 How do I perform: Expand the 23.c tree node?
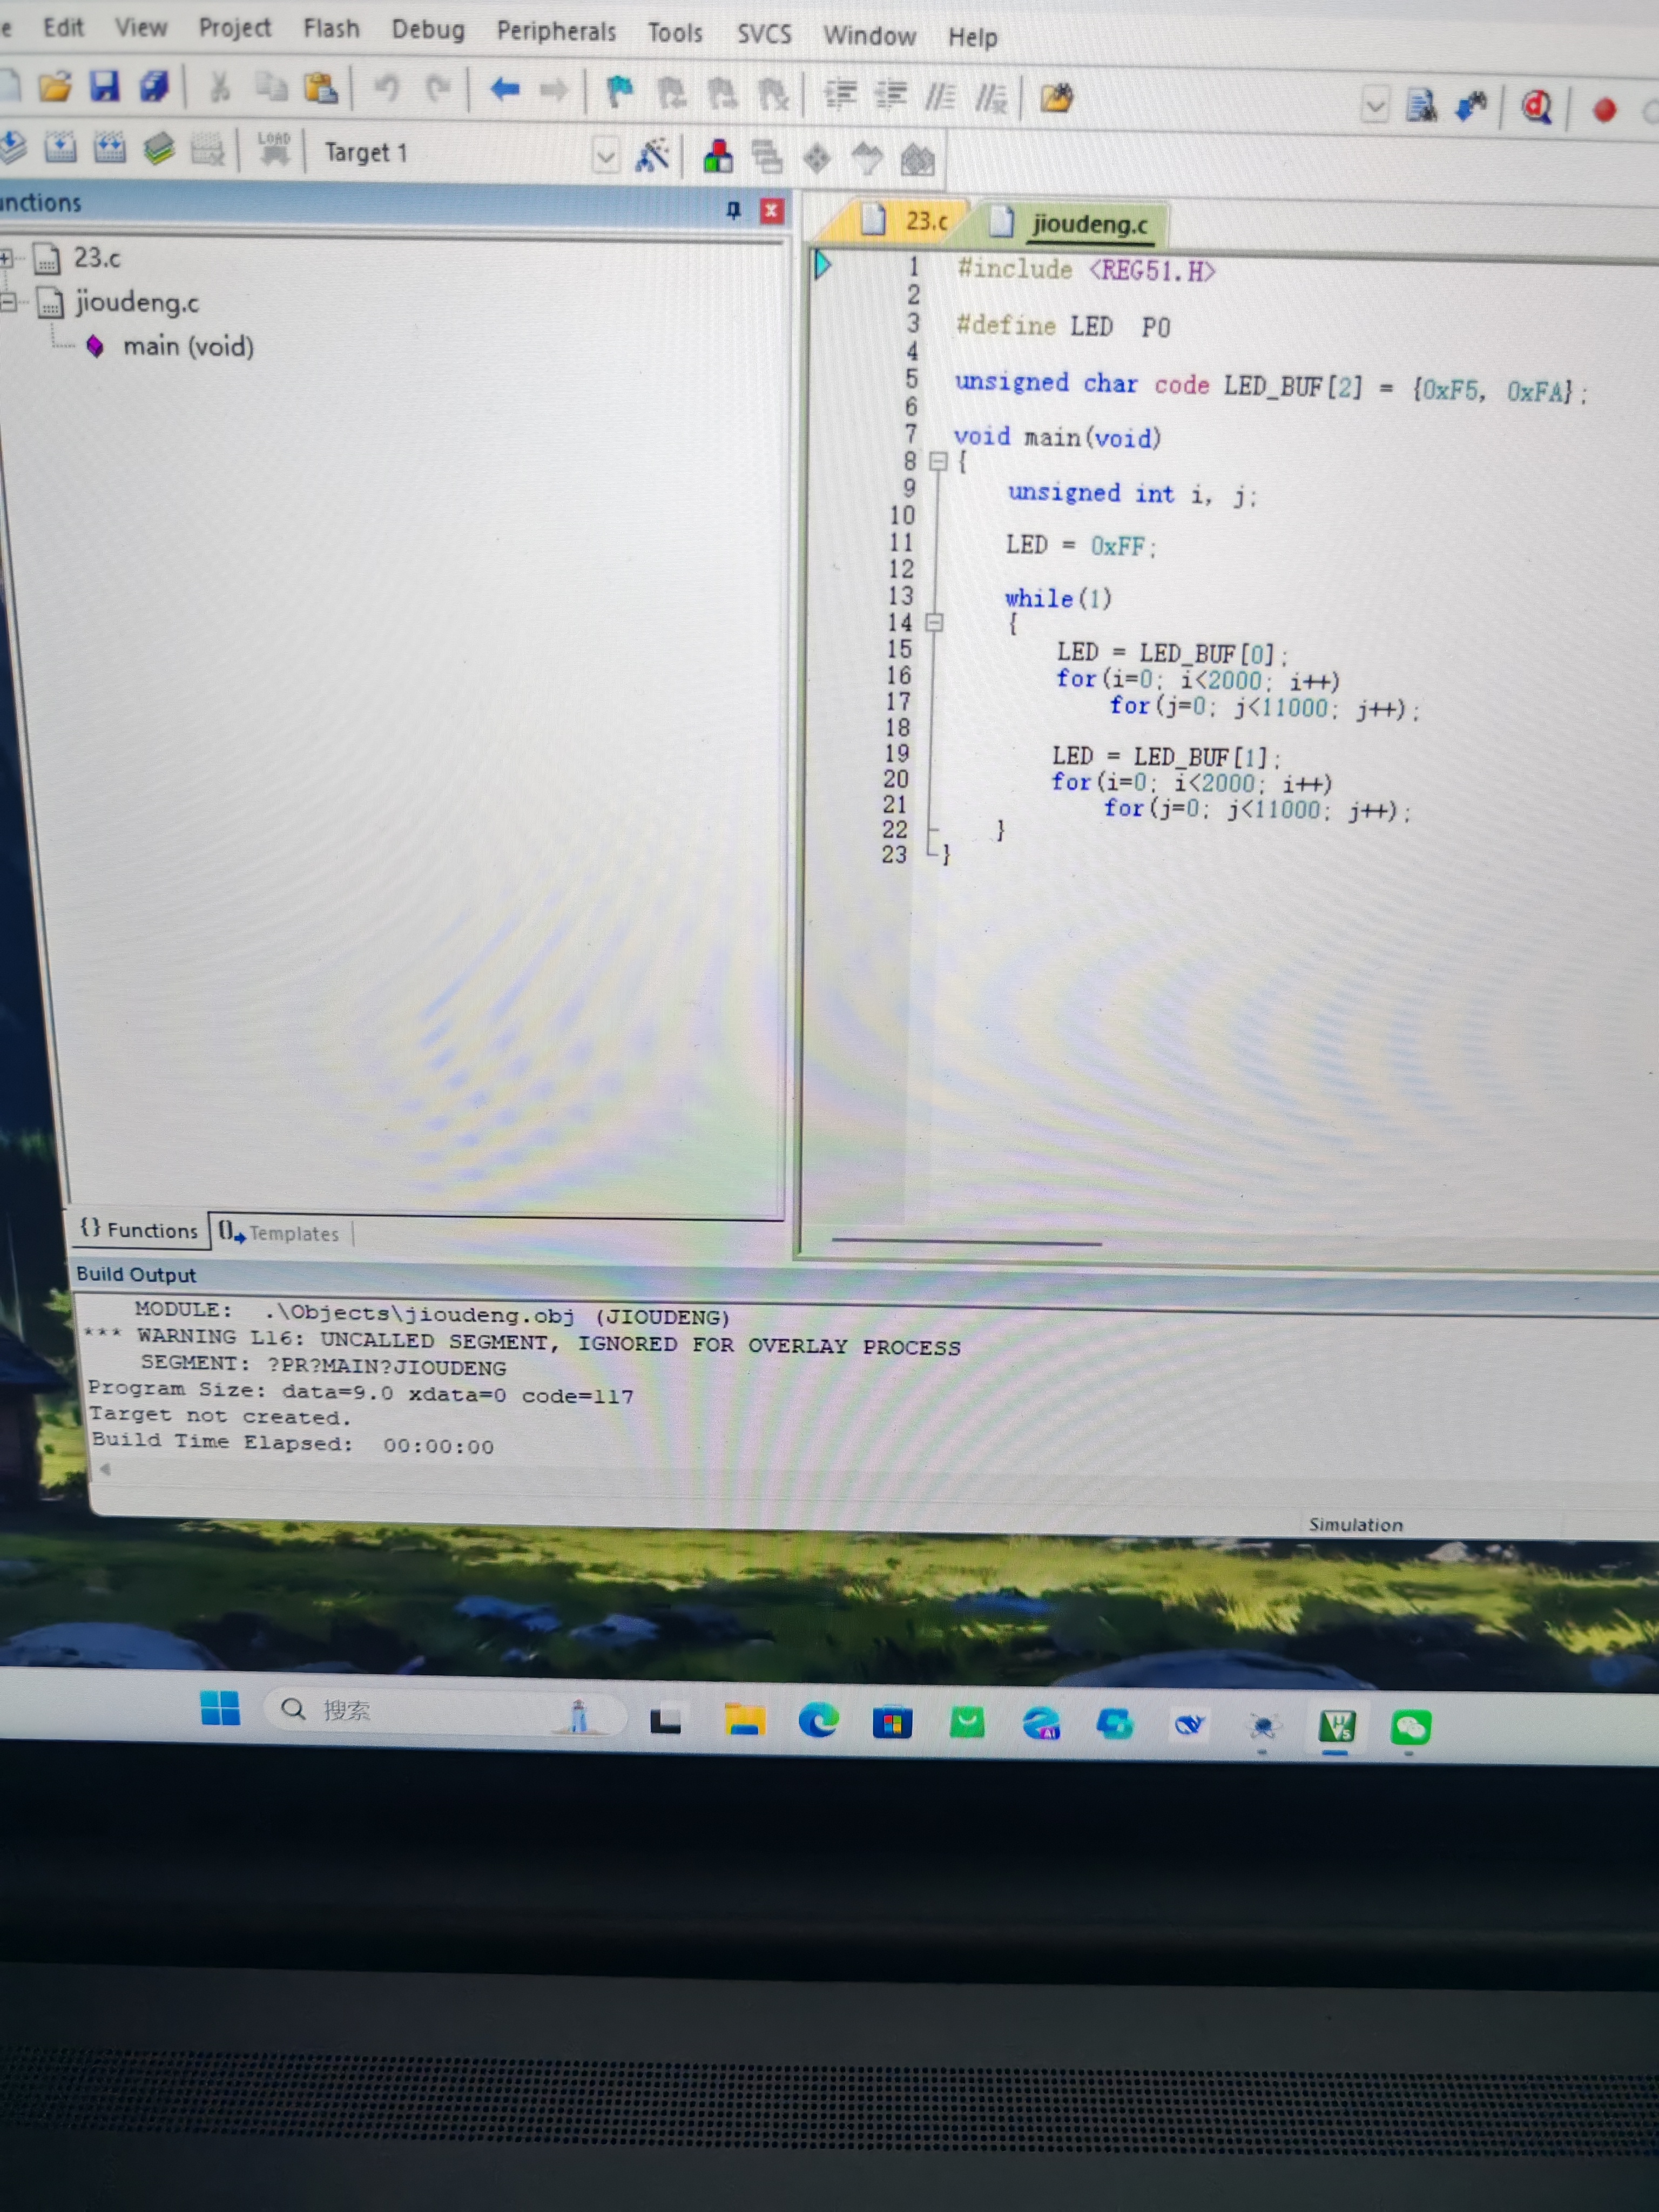click(6, 258)
